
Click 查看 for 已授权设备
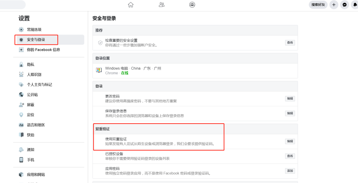(x=290, y=156)
